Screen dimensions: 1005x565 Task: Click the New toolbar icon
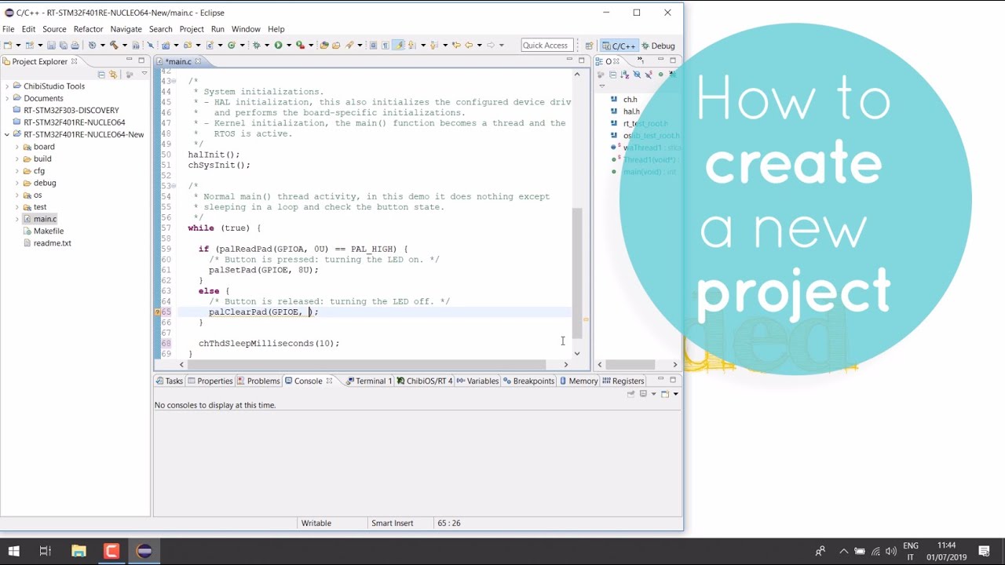coord(8,46)
